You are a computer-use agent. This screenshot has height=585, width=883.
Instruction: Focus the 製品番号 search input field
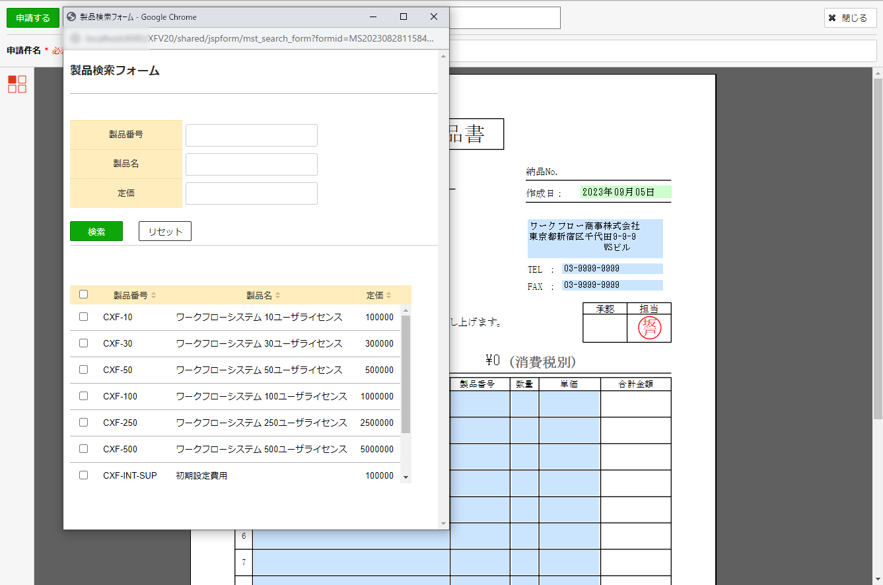point(251,135)
